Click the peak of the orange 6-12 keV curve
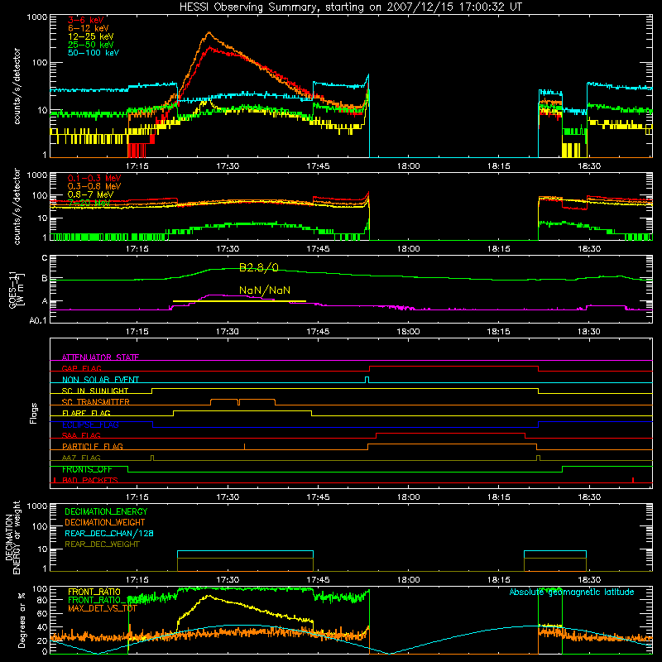This screenshot has height=662, width=662. click(209, 32)
